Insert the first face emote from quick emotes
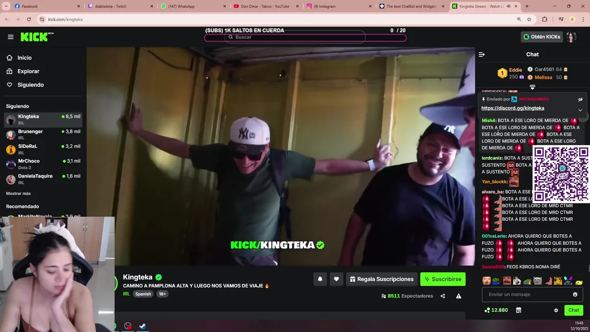 [486, 281]
